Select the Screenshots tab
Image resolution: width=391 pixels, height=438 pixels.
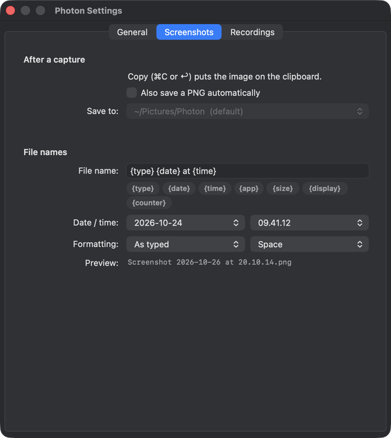189,32
